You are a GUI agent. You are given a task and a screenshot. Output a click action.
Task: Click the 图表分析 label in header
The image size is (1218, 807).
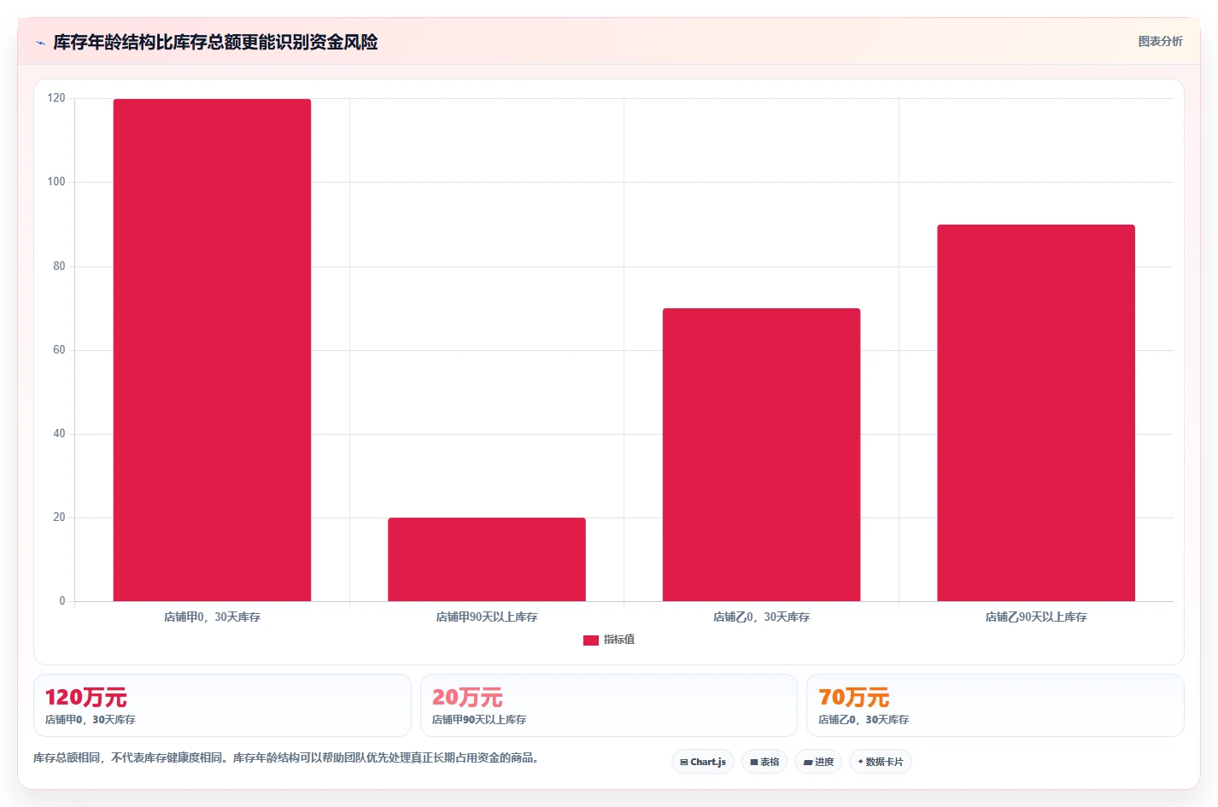click(x=1160, y=41)
